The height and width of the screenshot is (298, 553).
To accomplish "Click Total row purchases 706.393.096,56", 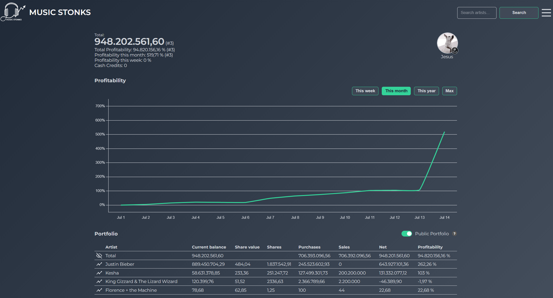I will point(314,256).
